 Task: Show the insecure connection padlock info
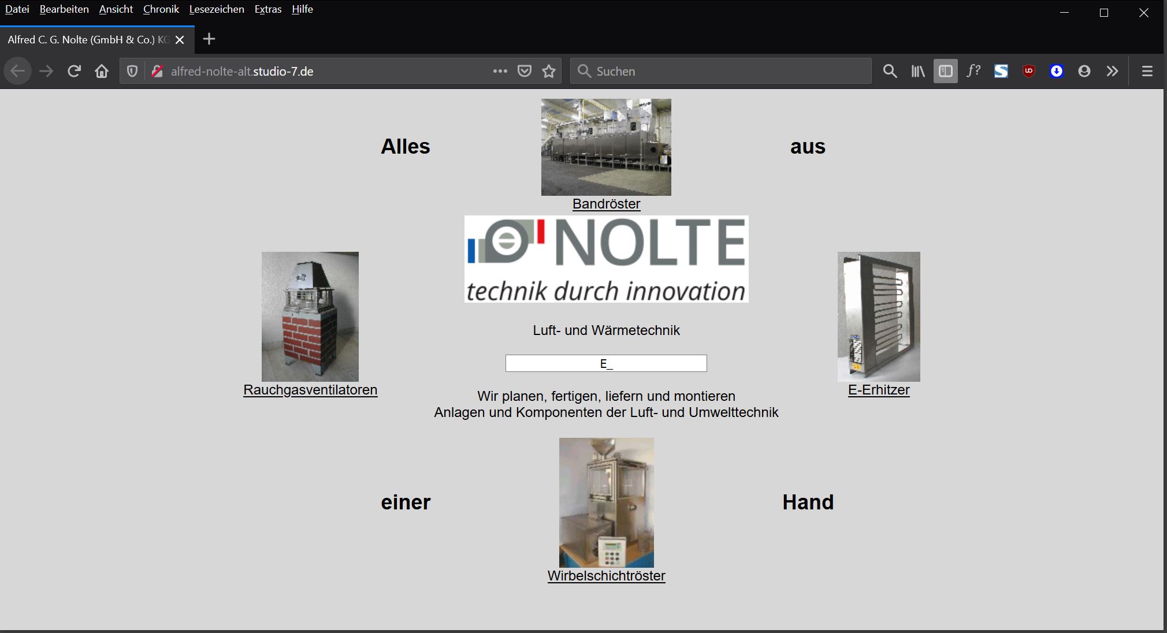click(157, 71)
